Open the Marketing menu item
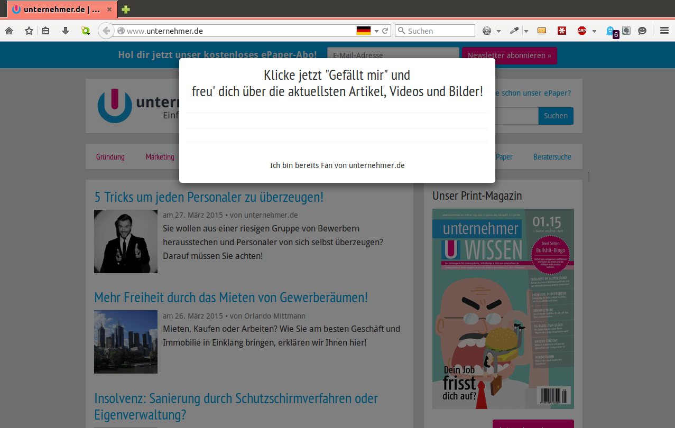 160,157
